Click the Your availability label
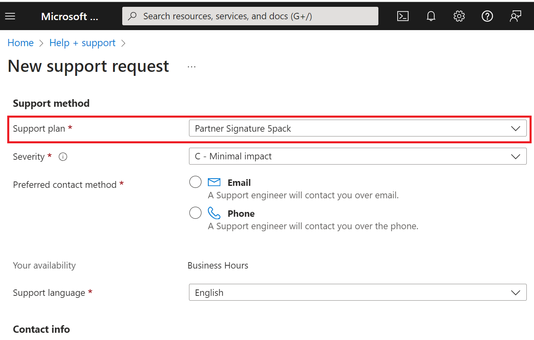 pos(44,265)
